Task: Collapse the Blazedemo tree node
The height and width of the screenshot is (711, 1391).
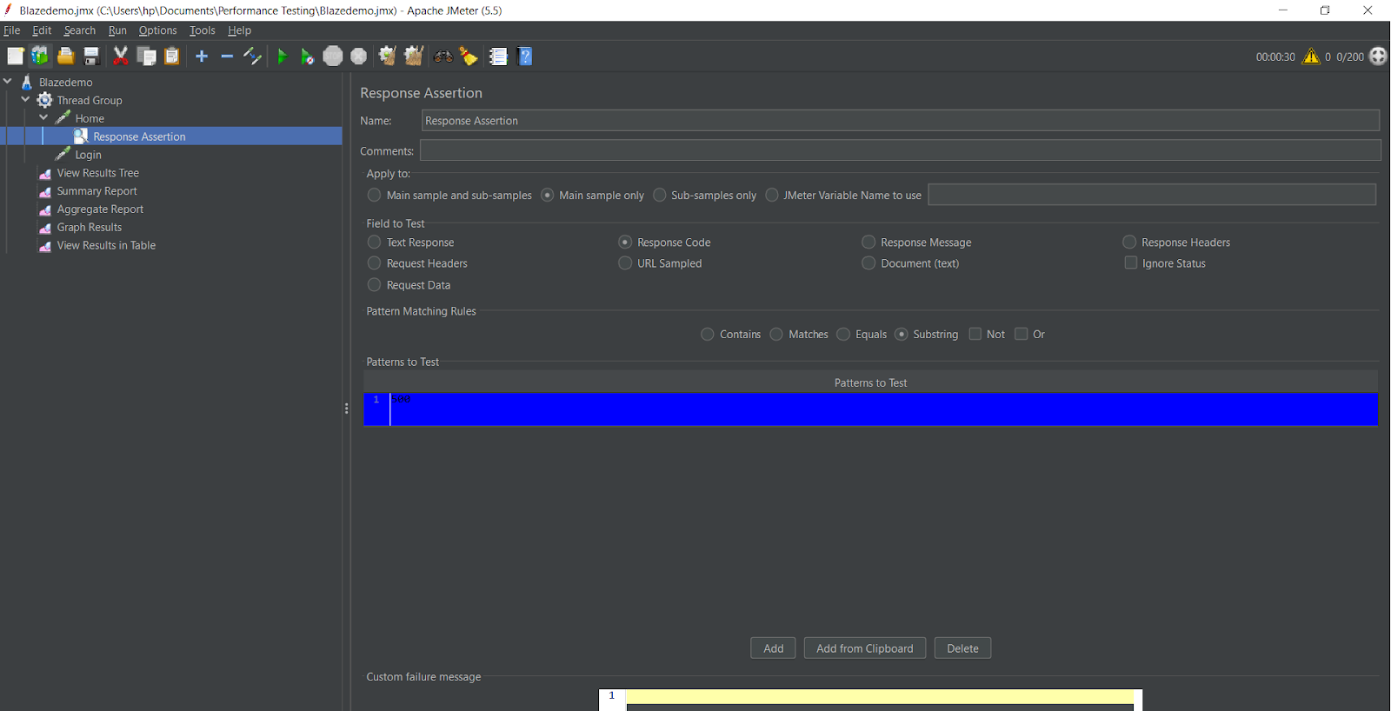Action: pos(8,82)
